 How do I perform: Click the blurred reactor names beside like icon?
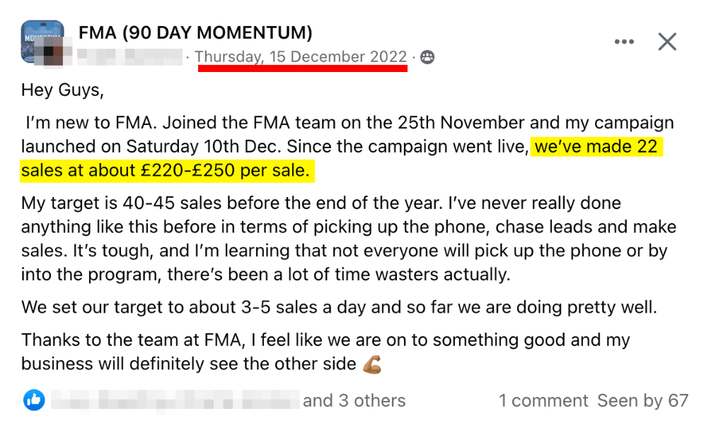coord(175,400)
